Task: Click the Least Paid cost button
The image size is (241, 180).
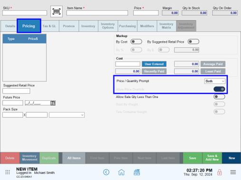Action: click(213, 72)
